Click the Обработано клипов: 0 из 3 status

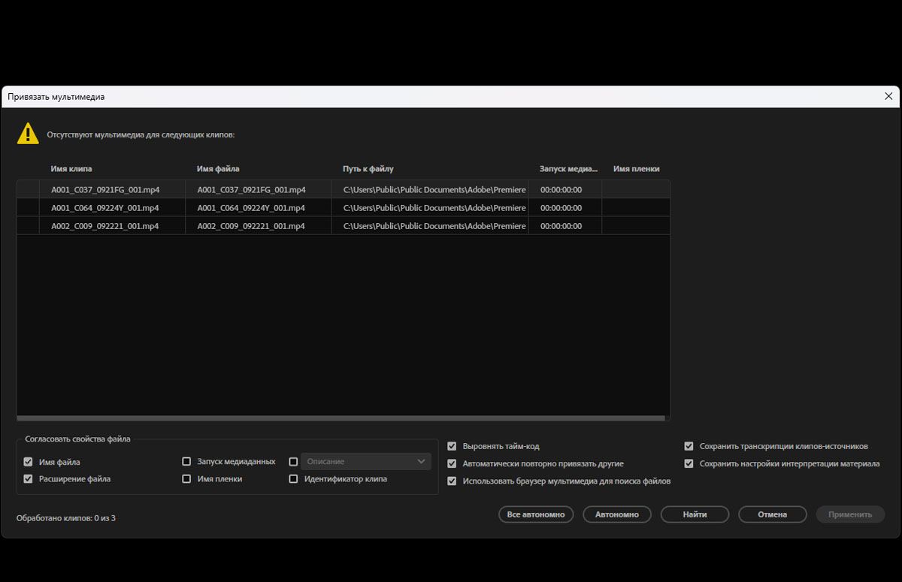tap(66, 517)
